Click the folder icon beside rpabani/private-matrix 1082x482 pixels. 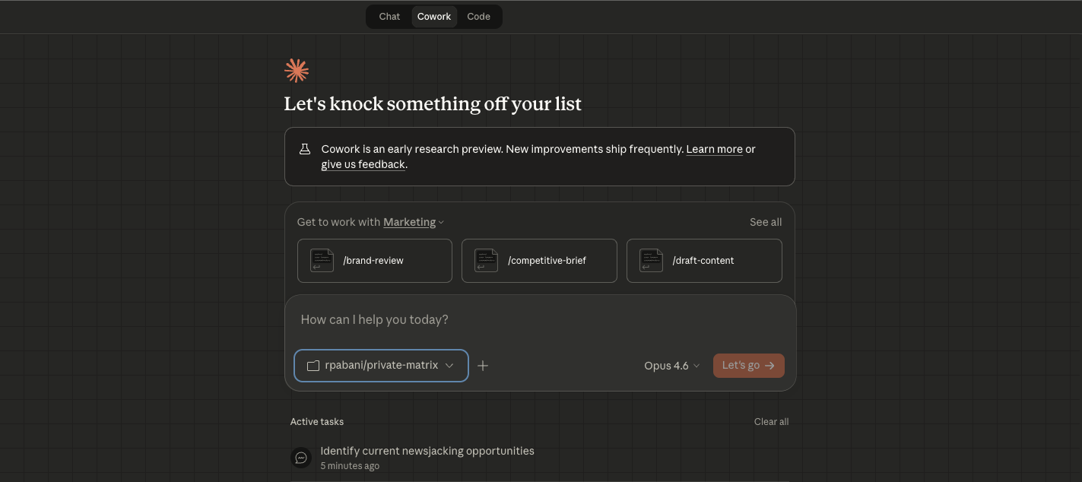(x=313, y=366)
